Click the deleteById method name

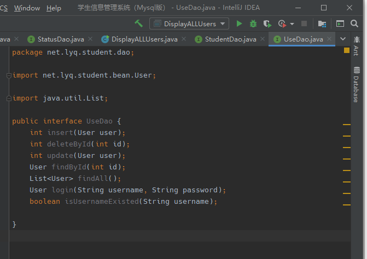(x=69, y=144)
